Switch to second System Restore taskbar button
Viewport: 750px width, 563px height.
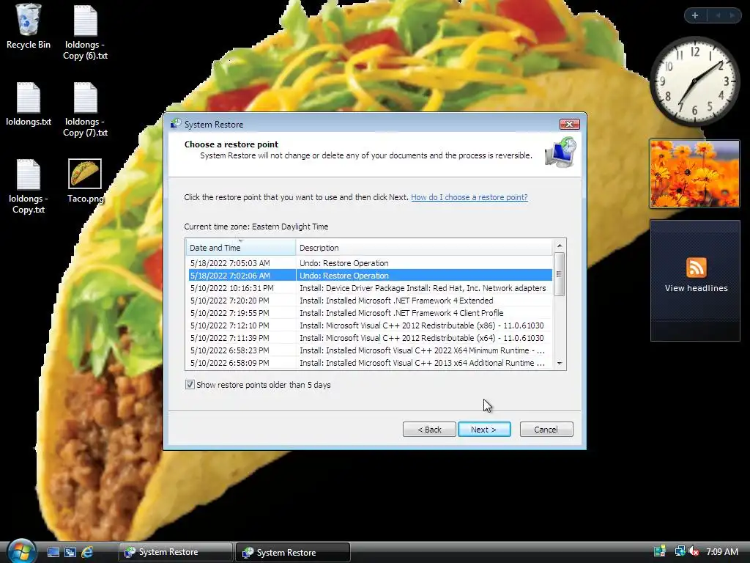coord(293,552)
